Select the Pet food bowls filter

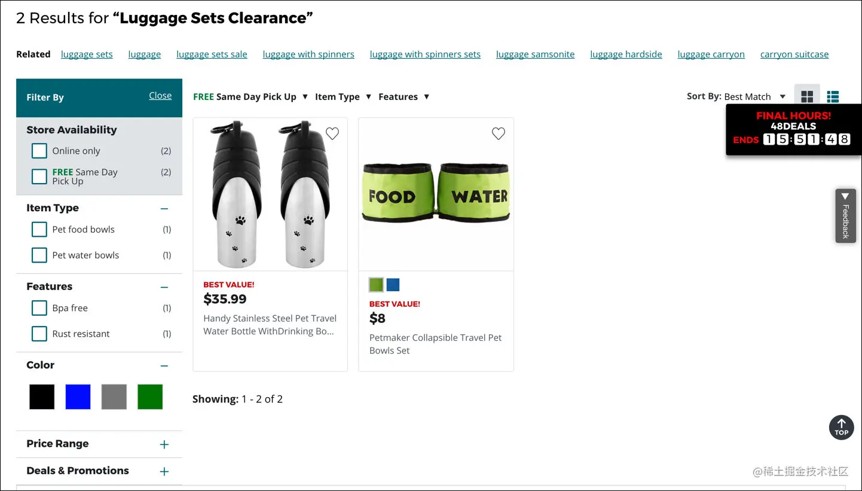[39, 229]
